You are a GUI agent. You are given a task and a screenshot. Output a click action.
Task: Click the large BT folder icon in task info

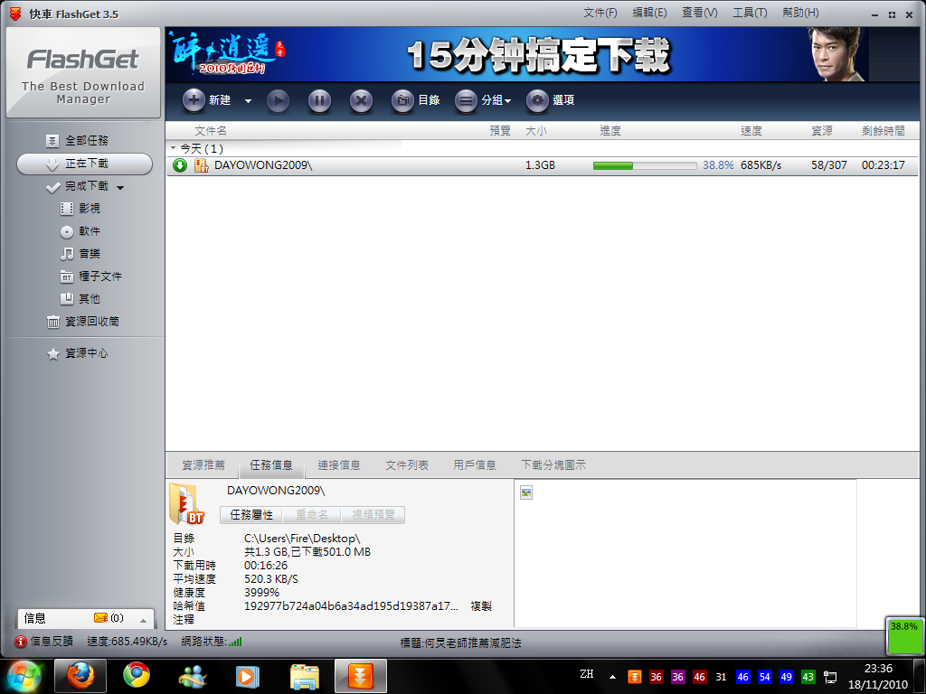[x=186, y=503]
